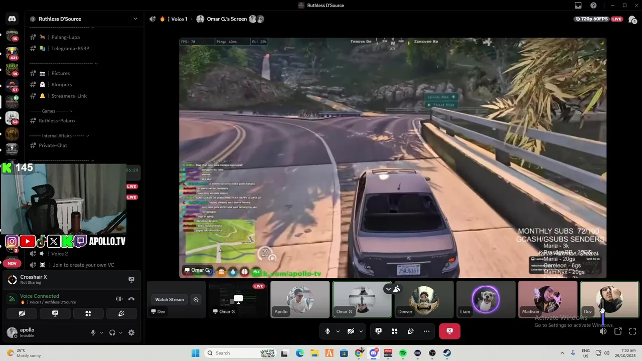
Task: Toggle camera in Voice Connected panel
Action: coord(22,313)
